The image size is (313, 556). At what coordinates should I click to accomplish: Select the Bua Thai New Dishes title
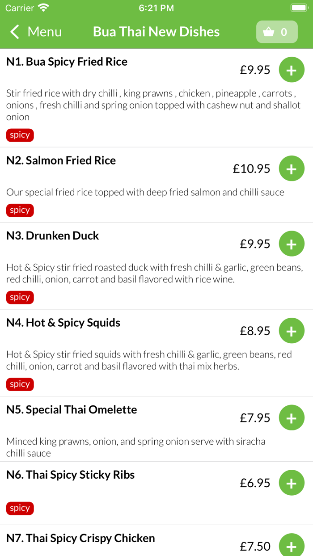(x=156, y=32)
